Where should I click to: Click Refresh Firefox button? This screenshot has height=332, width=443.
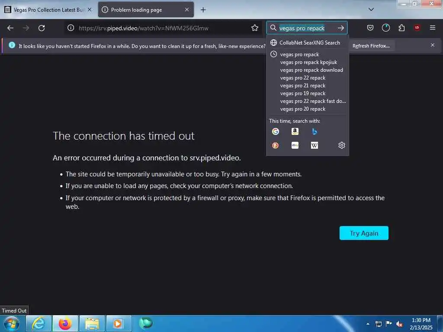coord(371,46)
